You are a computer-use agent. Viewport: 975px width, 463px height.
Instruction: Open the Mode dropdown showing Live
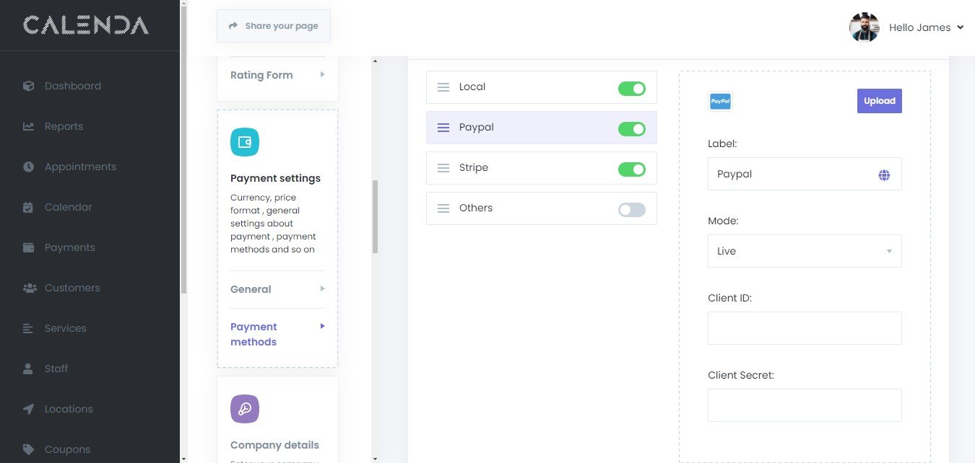coord(804,251)
